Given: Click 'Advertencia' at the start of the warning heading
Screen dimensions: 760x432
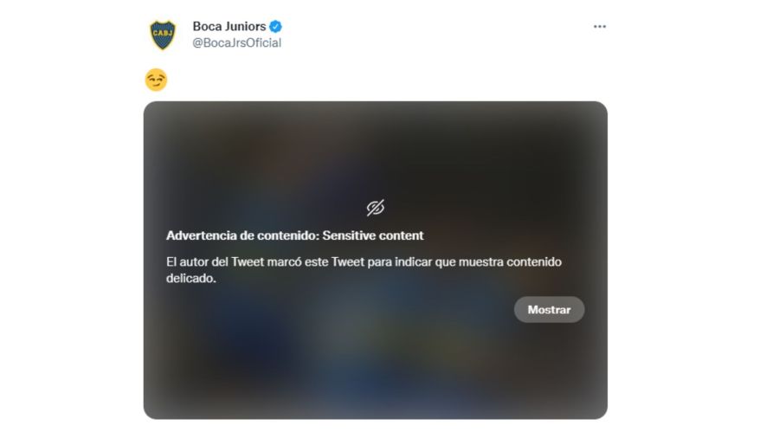Looking at the screenshot, I should click(x=202, y=235).
